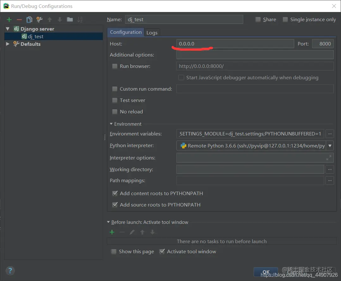
Task: Browse for the working directory
Action: click(330, 169)
